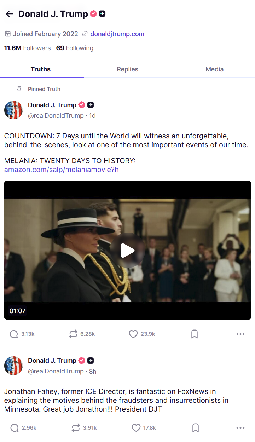Like the pinned Melania countdown post
The image size is (255, 442).
tap(133, 334)
